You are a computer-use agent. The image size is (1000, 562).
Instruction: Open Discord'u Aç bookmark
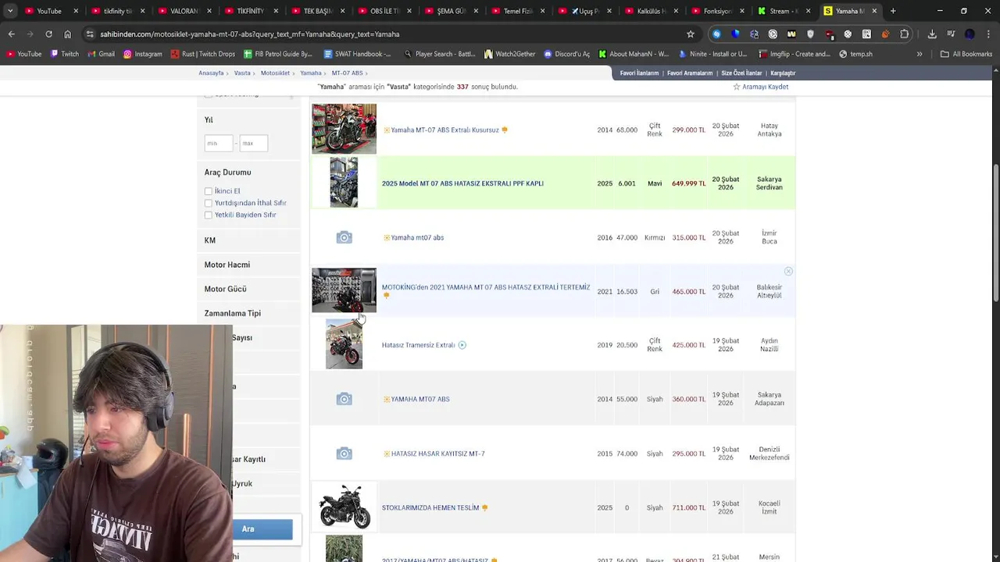566,54
